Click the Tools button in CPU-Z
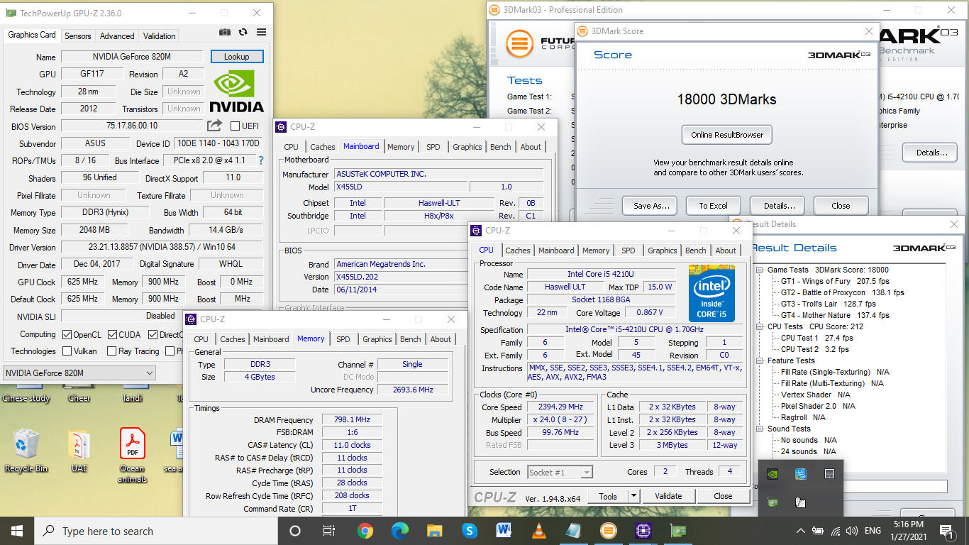 click(608, 496)
